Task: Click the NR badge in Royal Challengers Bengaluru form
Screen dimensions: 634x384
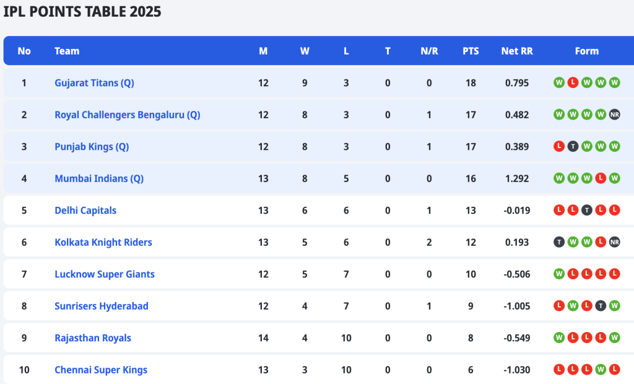Action: pyautogui.click(x=615, y=115)
